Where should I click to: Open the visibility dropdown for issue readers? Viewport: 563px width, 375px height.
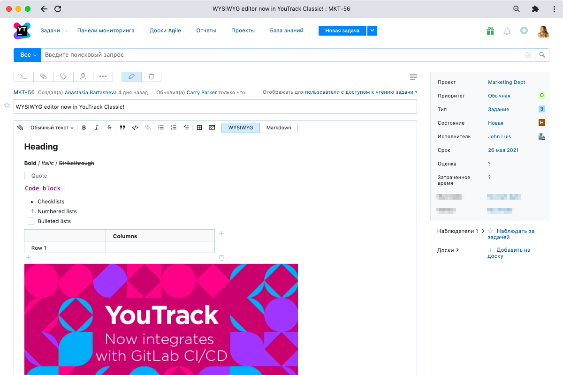(361, 92)
